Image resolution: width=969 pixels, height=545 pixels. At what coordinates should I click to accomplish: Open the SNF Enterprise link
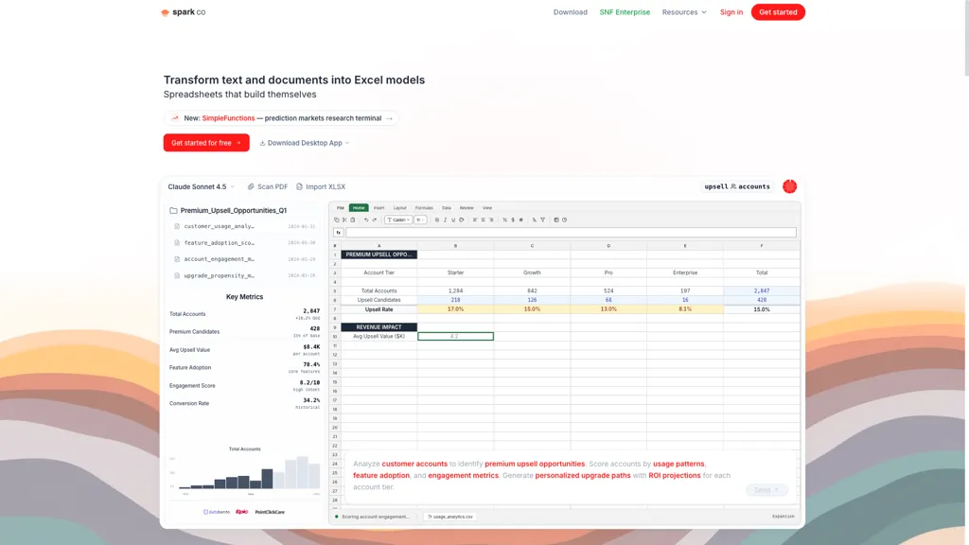tap(625, 12)
